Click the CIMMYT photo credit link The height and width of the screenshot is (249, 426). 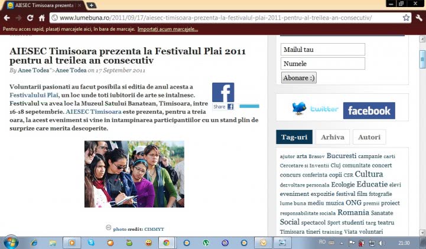(154, 229)
